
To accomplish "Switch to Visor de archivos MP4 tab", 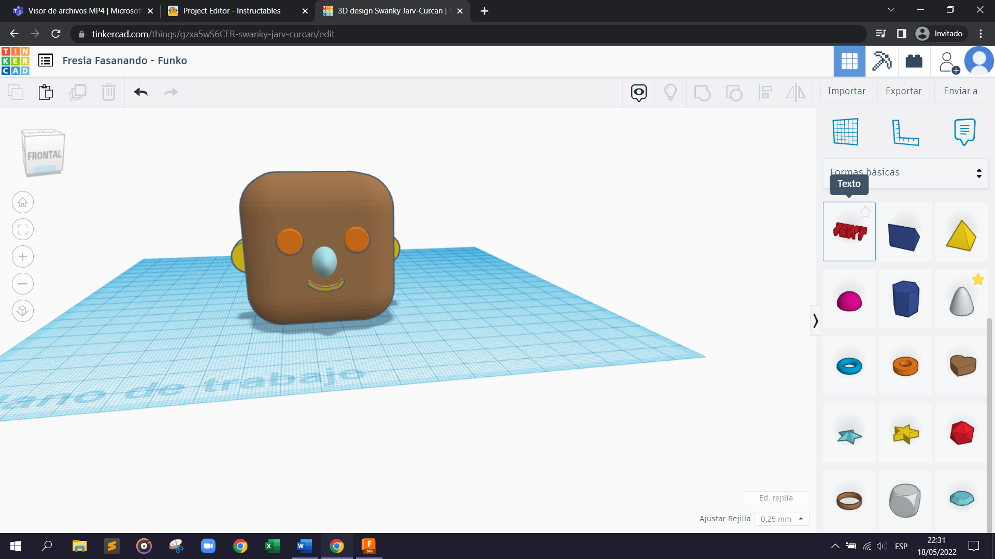I will (83, 11).
